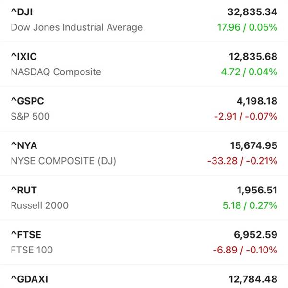Click the -33.28 / -0.21% change

coord(242,161)
